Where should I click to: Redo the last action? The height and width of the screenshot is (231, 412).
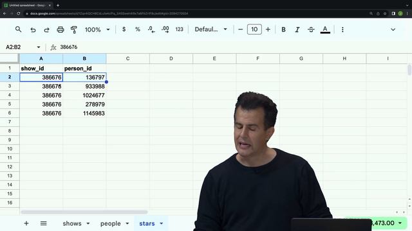pos(46,30)
